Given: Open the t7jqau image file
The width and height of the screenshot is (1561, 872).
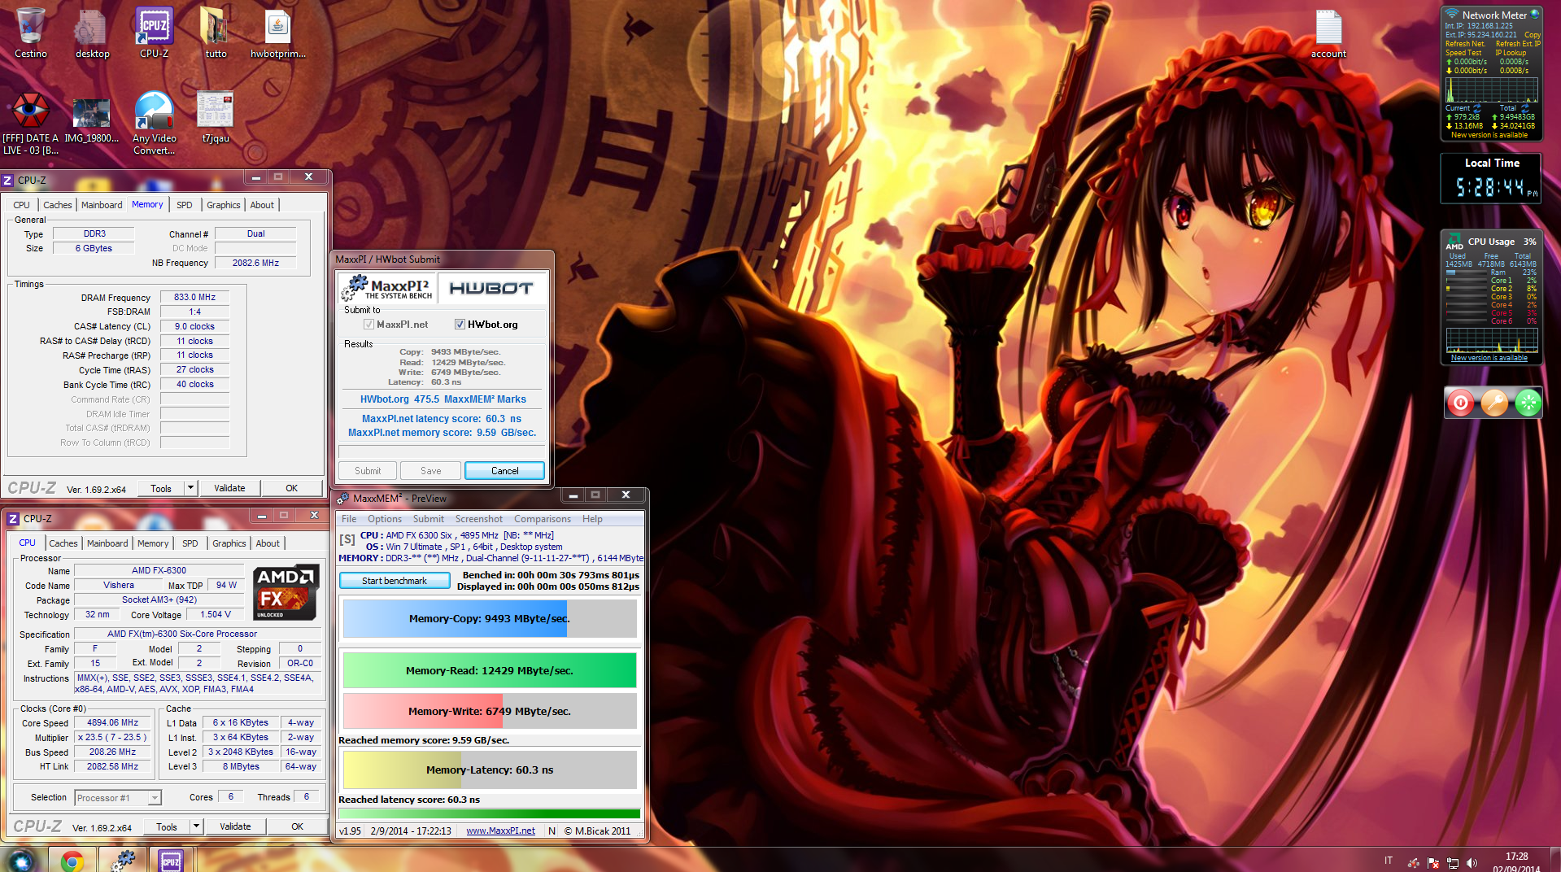Looking at the screenshot, I should click(216, 117).
